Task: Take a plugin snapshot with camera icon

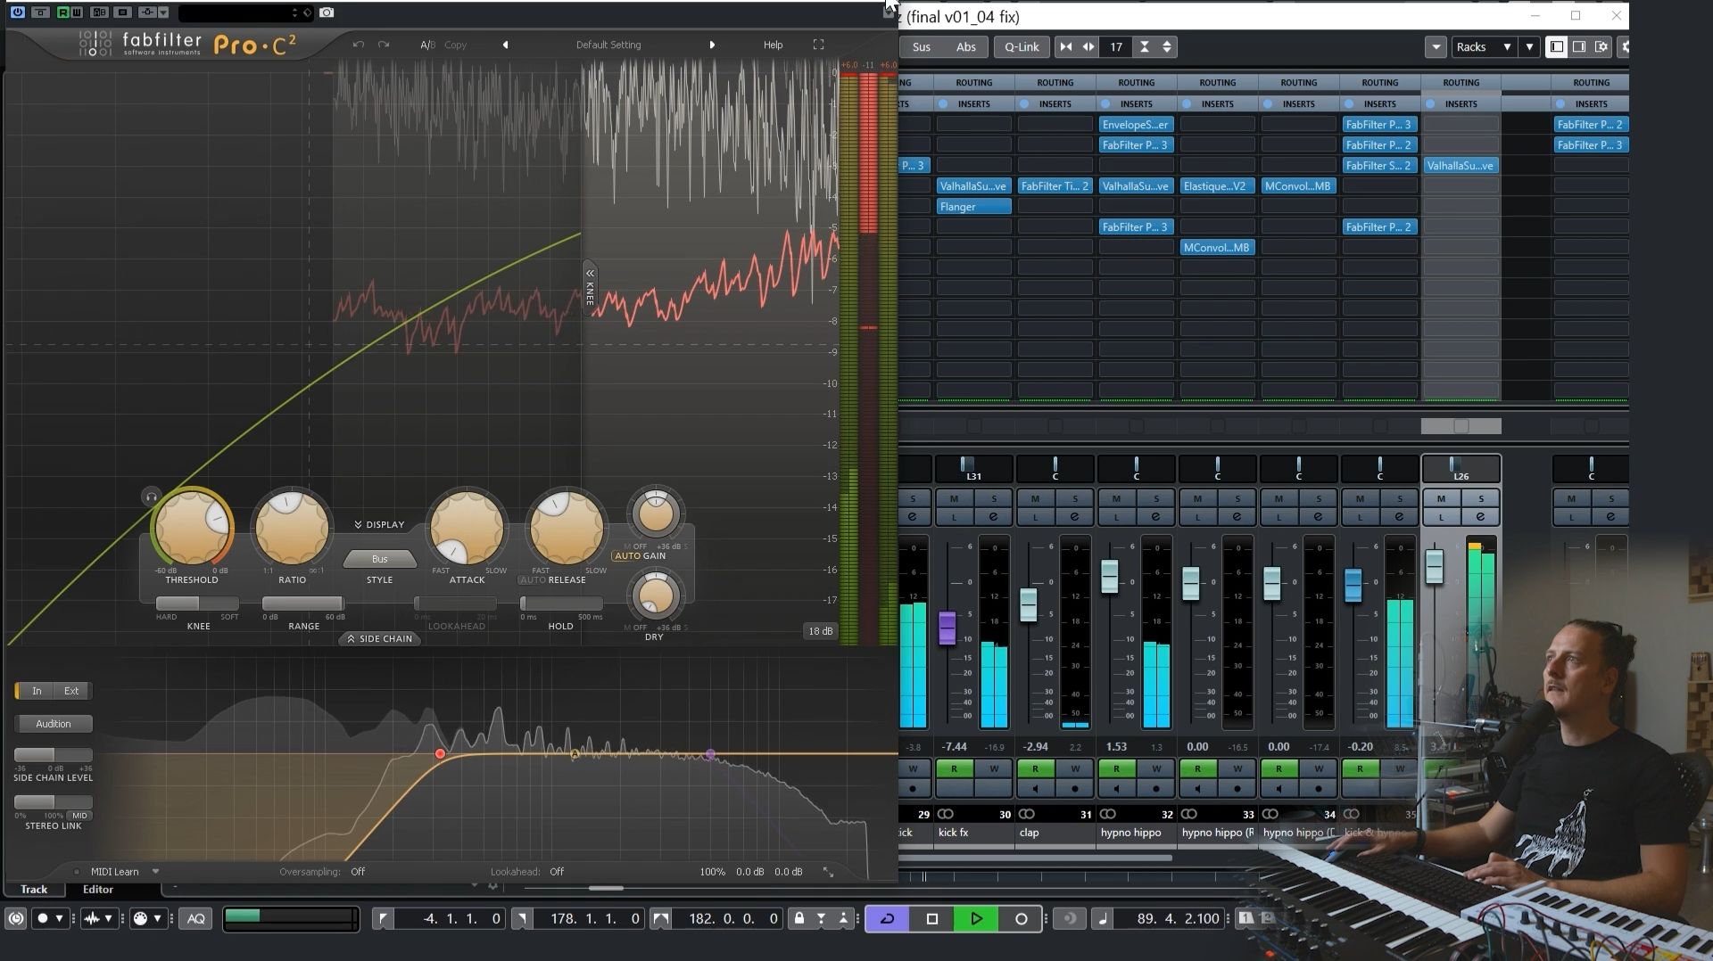Action: pyautogui.click(x=327, y=12)
